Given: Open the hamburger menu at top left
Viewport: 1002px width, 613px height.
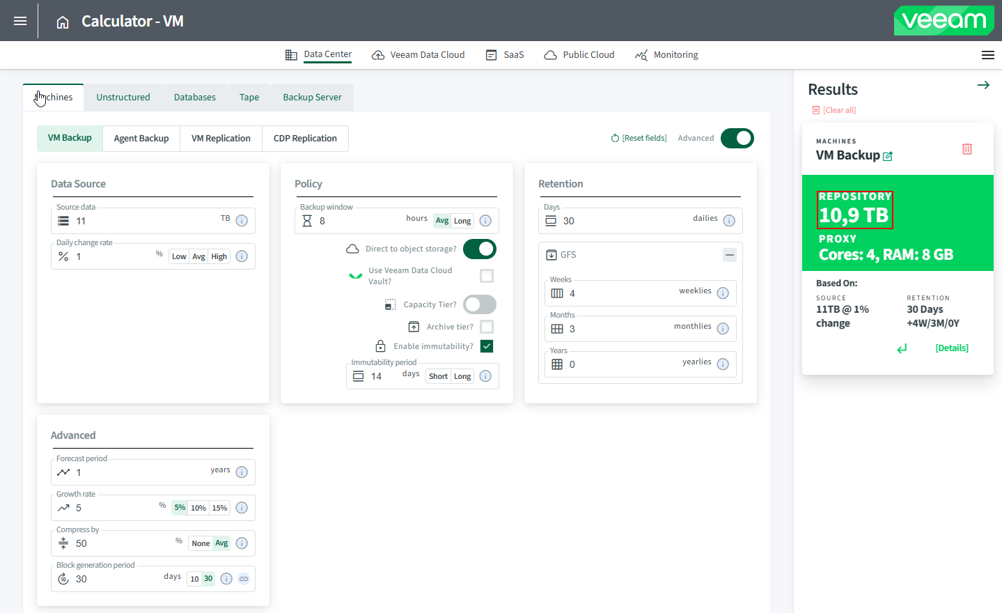Looking at the screenshot, I should point(20,21).
